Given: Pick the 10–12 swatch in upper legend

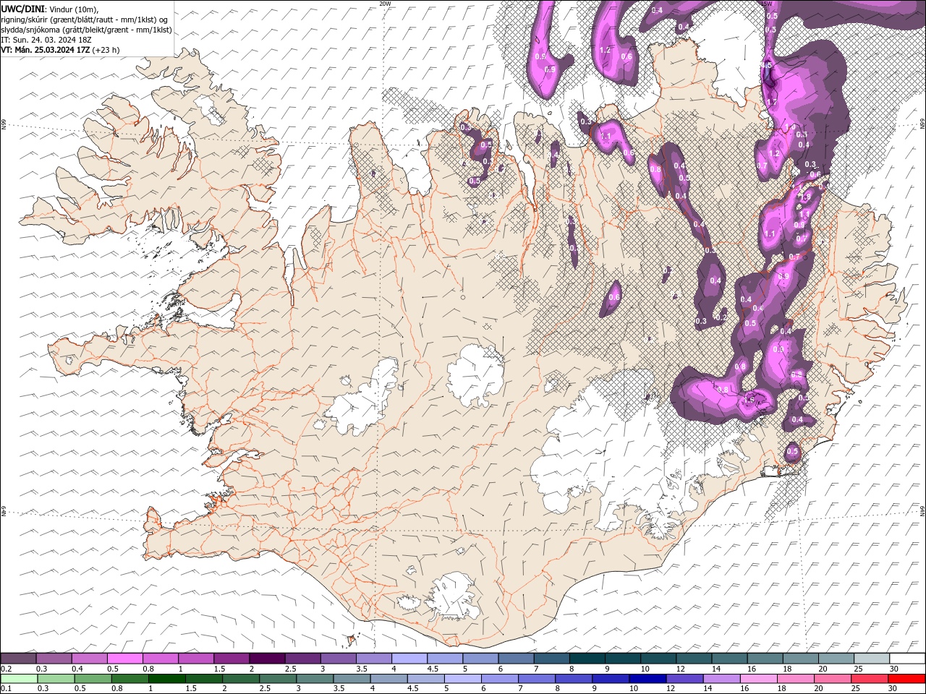Looking at the screenshot, I should click(658, 659).
